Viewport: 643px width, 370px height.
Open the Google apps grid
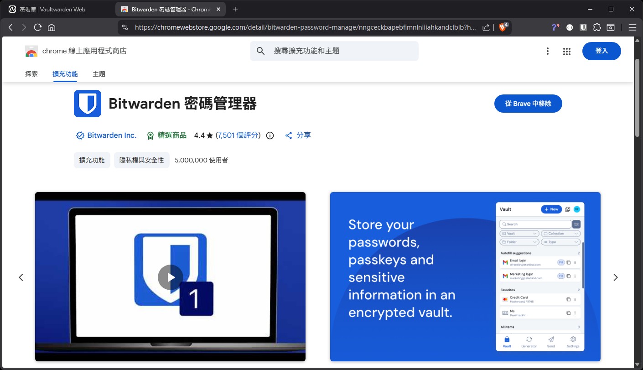pos(567,51)
